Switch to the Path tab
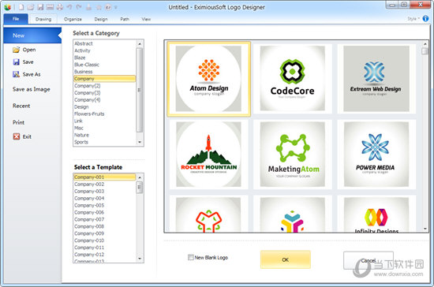 pos(125,19)
